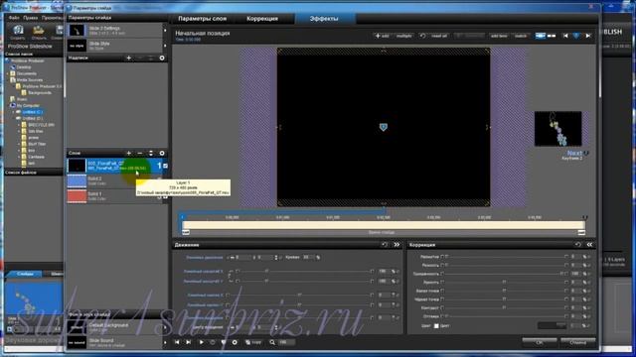Image resolution: width=636 pixels, height=357 pixels.
Task: Adjust Прозрачность slider handle
Action: 561,274
